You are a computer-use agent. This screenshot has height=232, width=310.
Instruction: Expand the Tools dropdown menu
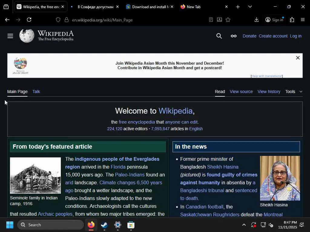(x=294, y=92)
